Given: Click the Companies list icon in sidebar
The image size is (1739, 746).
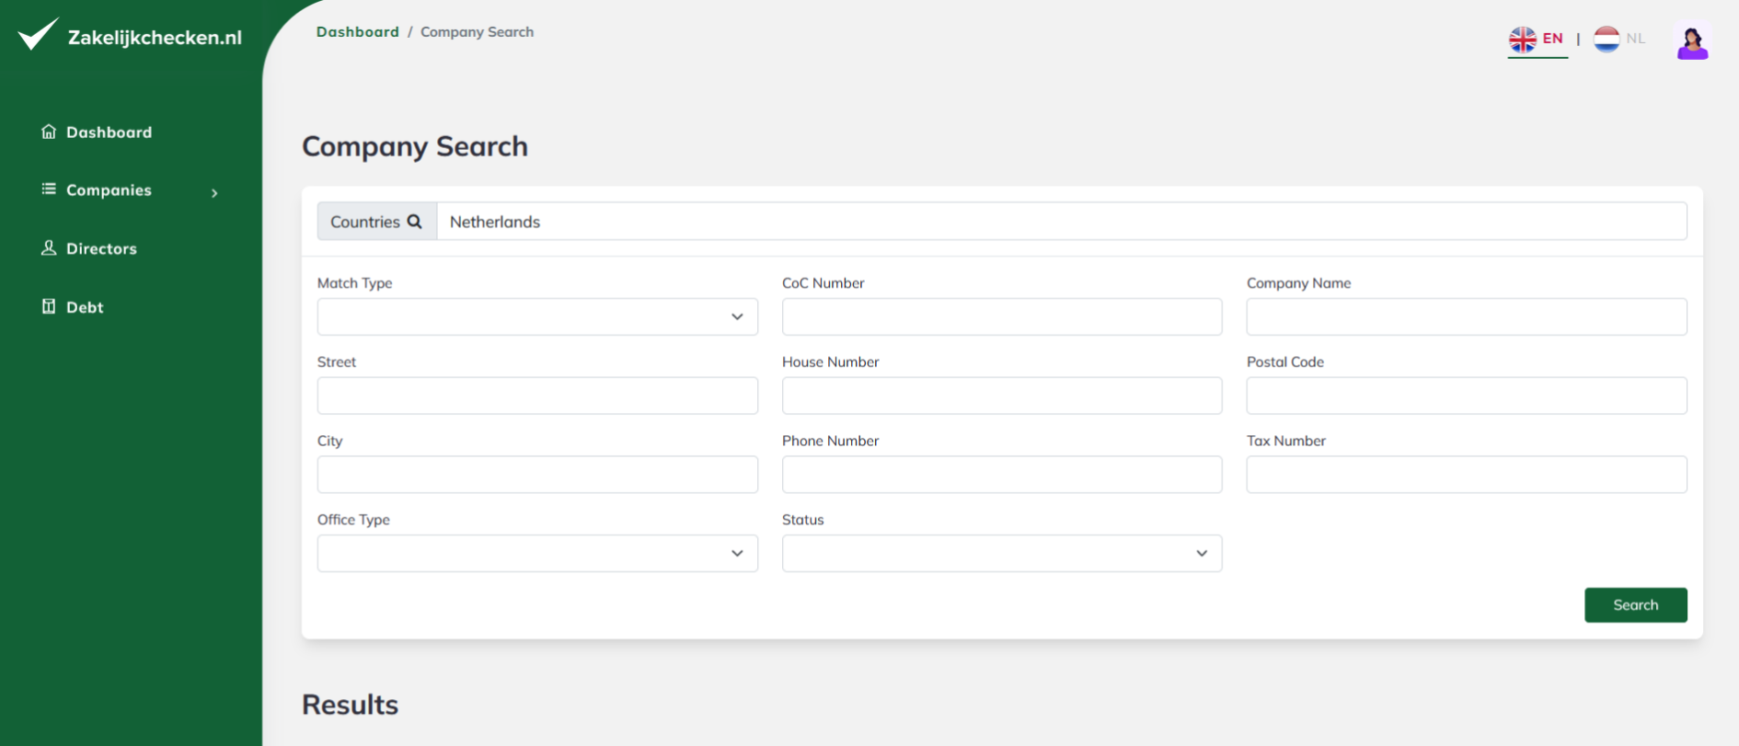Looking at the screenshot, I should coord(49,189).
